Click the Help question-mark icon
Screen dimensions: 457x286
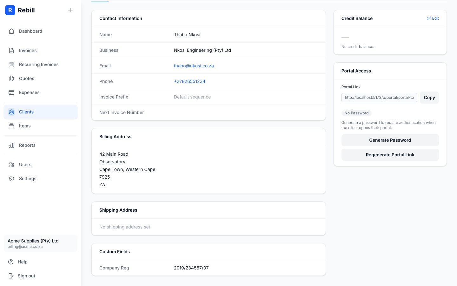pos(11,262)
